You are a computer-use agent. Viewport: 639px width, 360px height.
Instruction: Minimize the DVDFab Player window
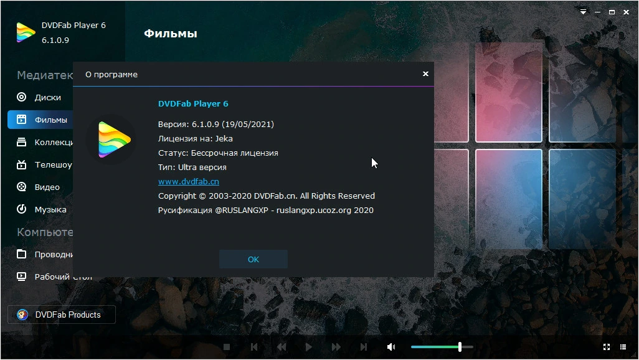597,12
